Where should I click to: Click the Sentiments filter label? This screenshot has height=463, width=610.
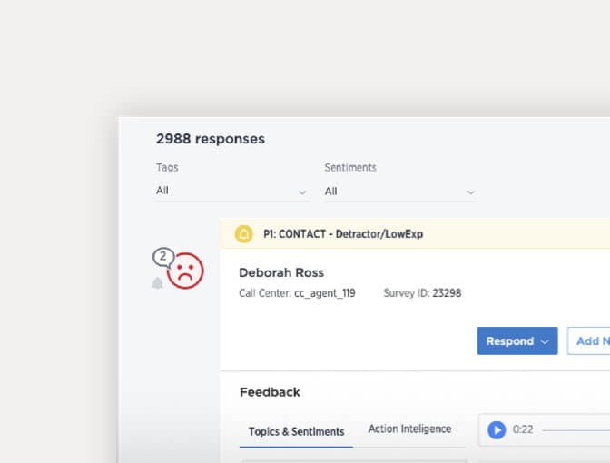pos(350,167)
